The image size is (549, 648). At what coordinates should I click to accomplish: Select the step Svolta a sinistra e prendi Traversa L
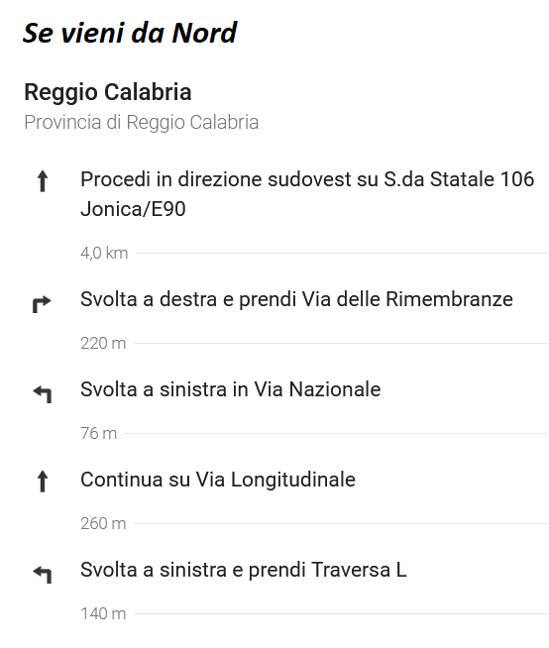tap(244, 570)
